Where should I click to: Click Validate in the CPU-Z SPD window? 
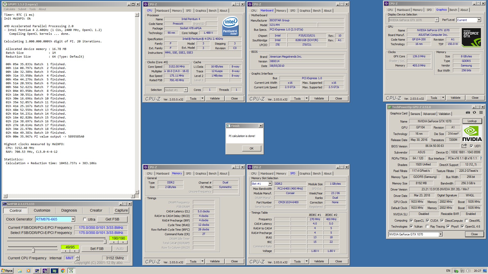pyautogui.click(x=319, y=261)
